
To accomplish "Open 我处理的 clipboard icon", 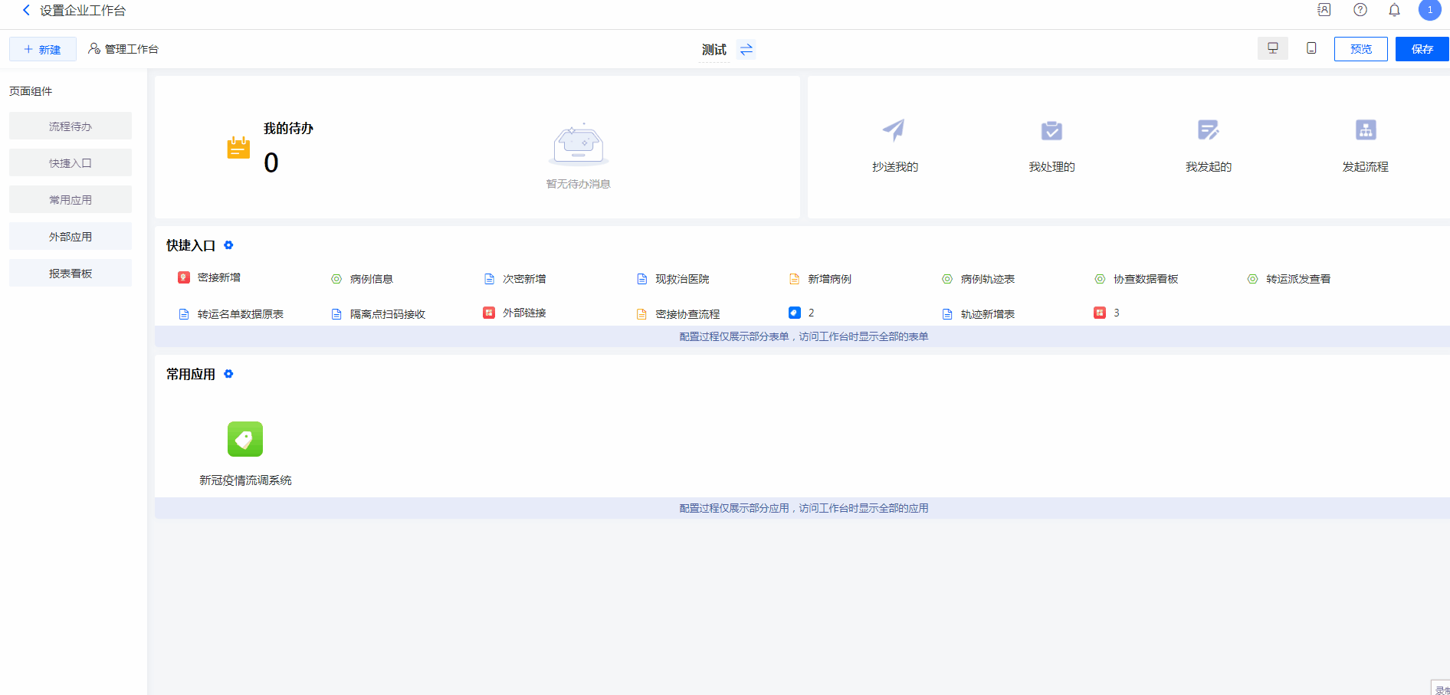I will point(1051,130).
